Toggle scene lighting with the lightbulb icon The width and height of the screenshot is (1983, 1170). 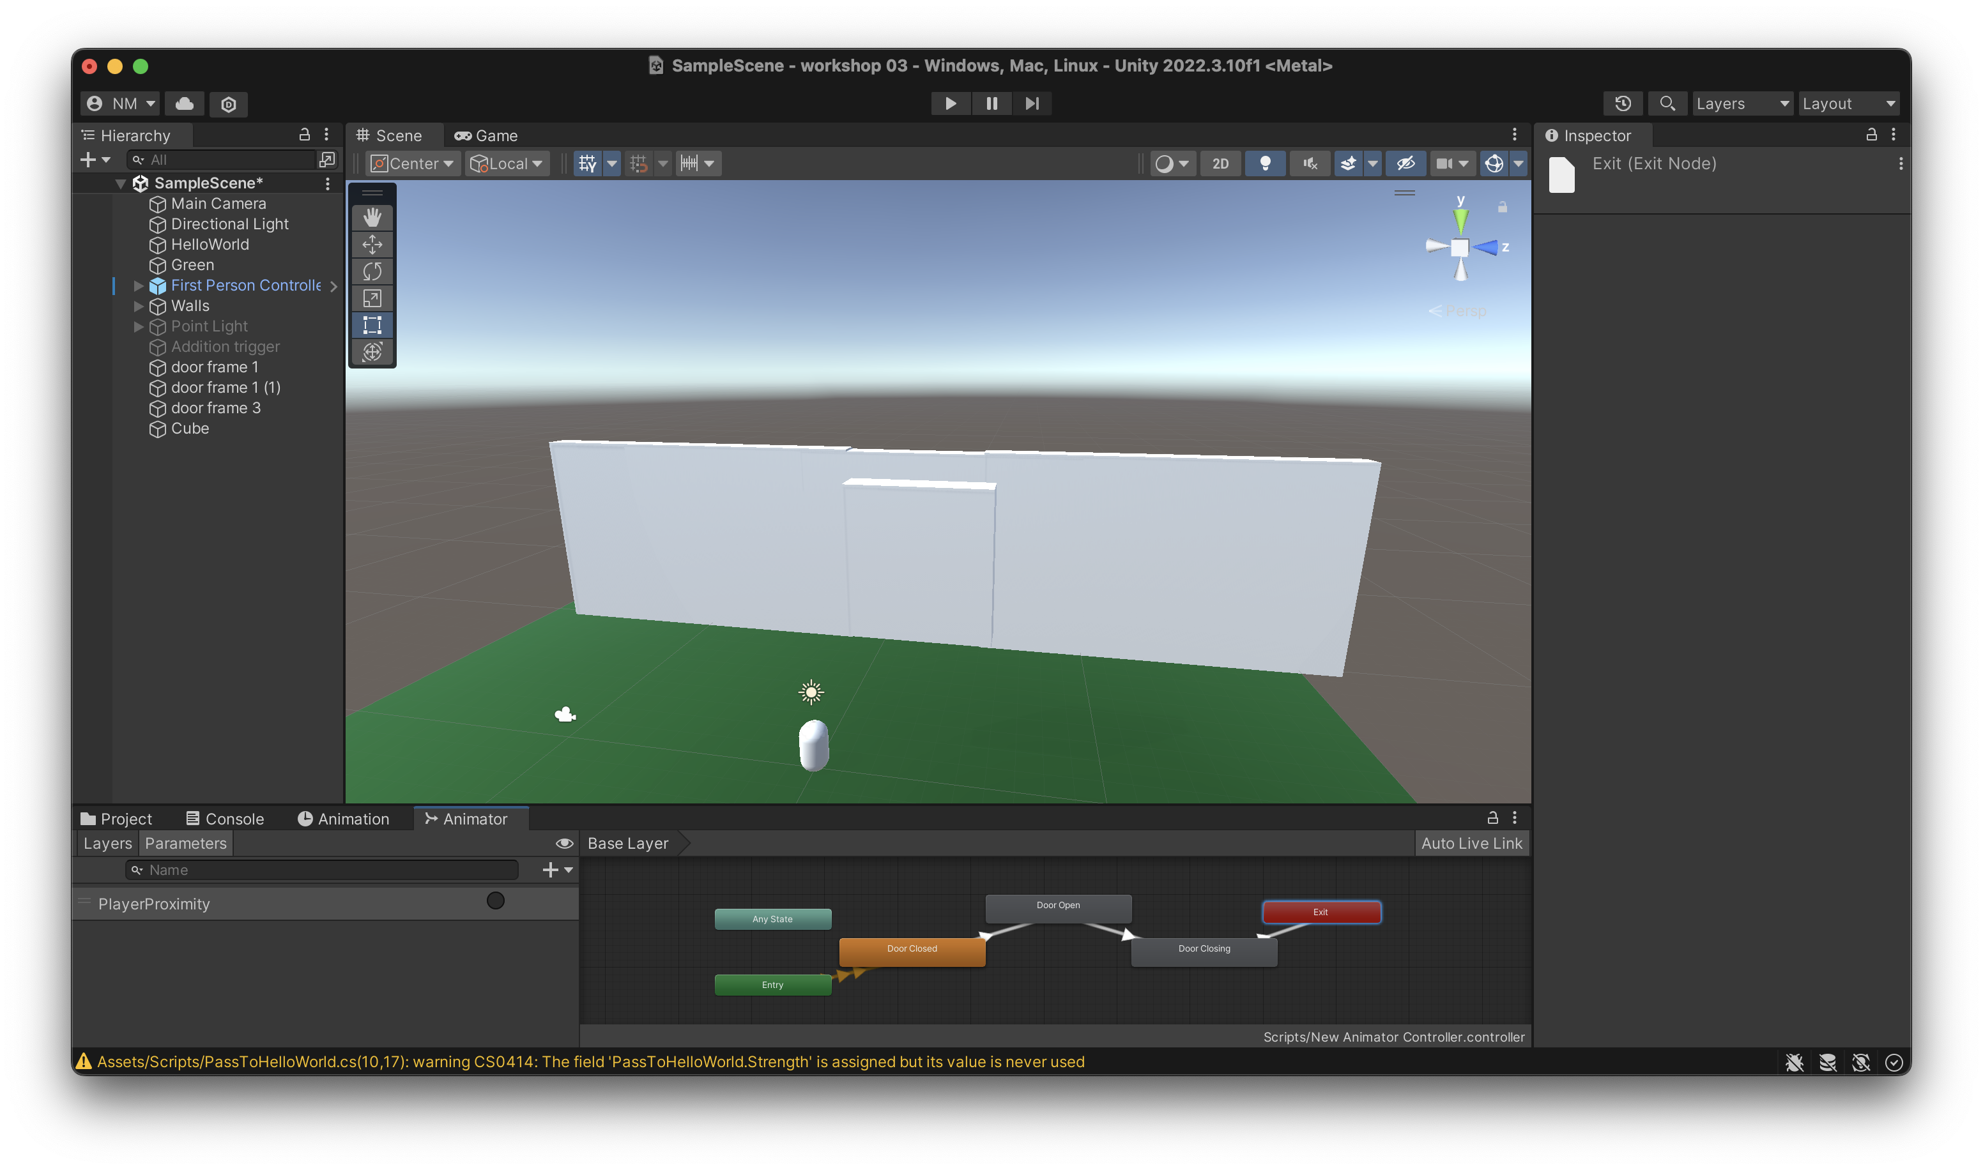tap(1265, 163)
